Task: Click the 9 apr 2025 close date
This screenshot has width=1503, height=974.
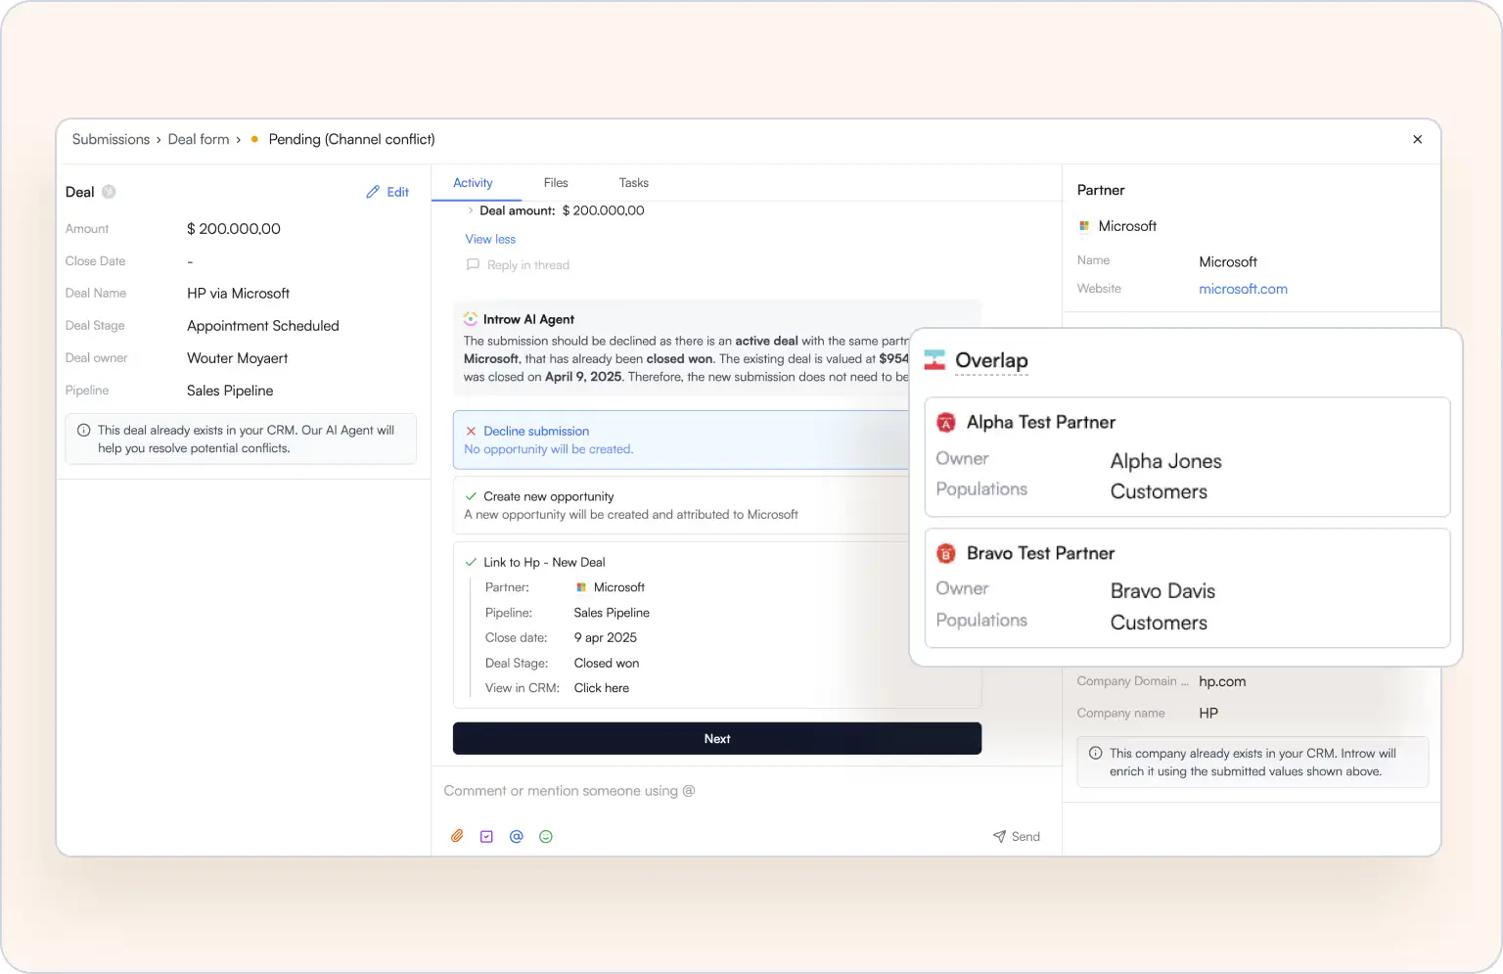Action: [x=606, y=637]
